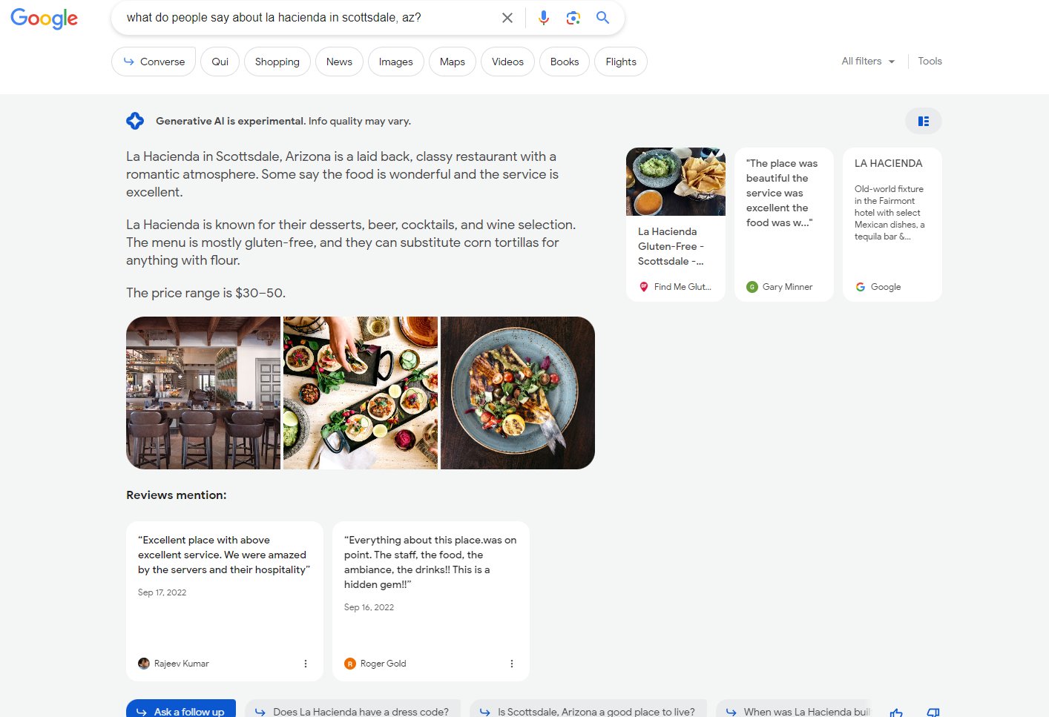Click inside the search query field

pyautogui.click(x=304, y=18)
